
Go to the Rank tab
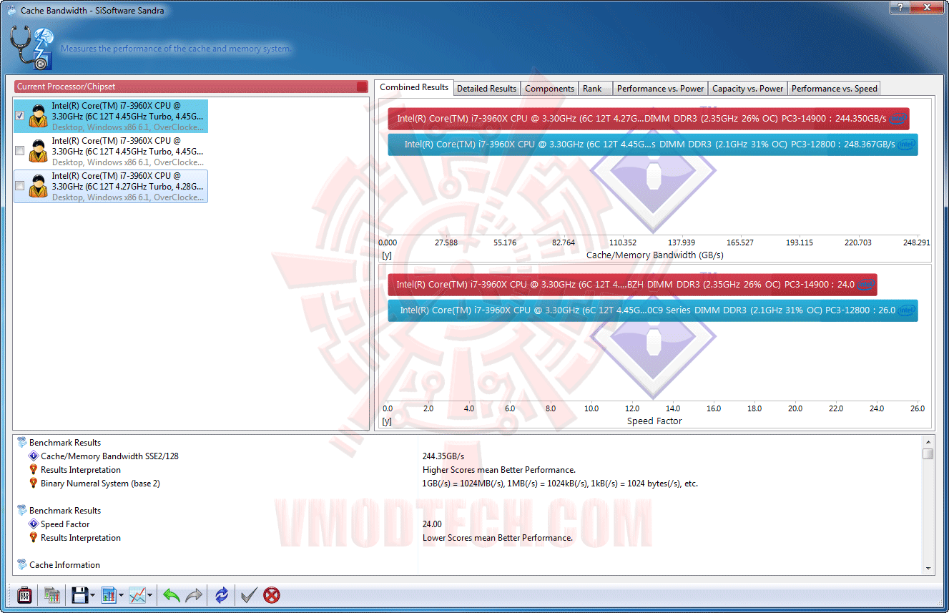[595, 89]
